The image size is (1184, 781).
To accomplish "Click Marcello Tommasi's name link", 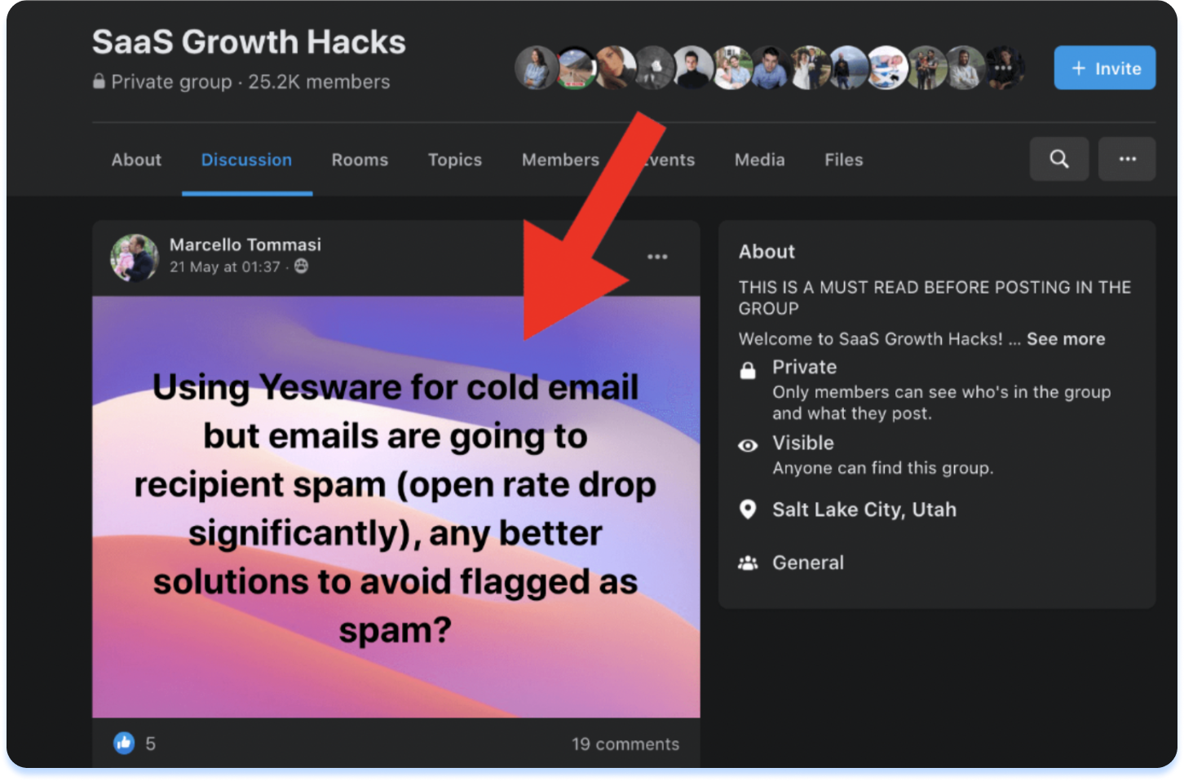I will tap(245, 245).
